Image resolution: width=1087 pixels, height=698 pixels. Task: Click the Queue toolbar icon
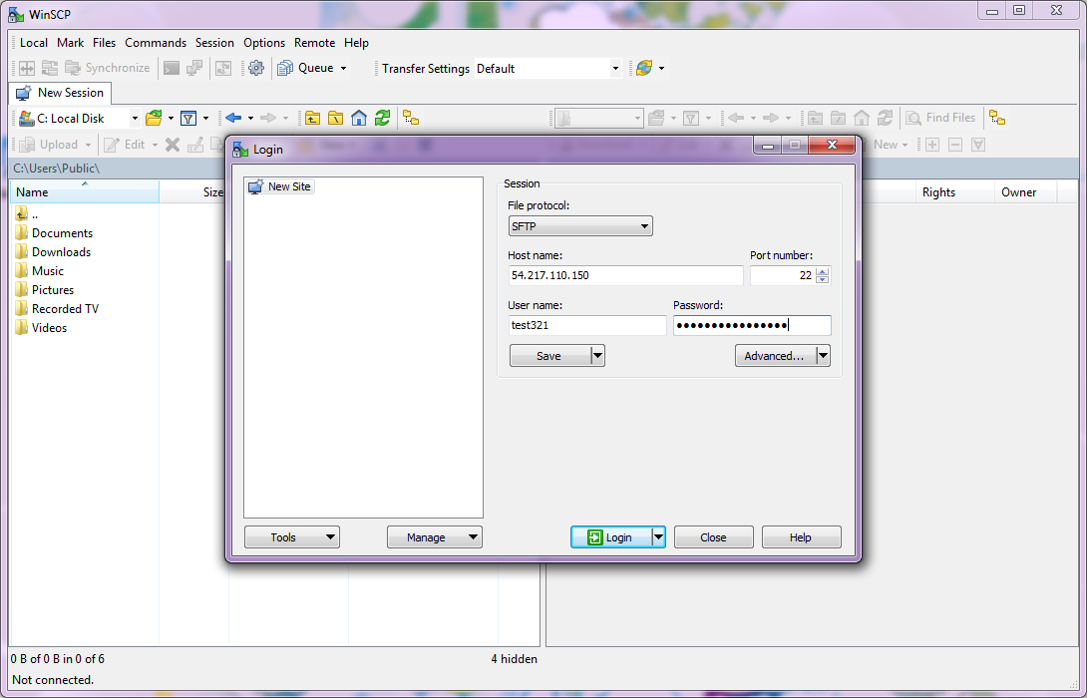point(285,68)
